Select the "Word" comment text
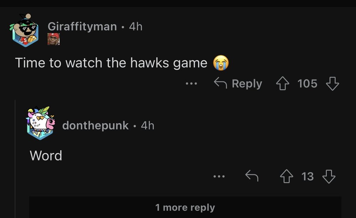Image resolution: width=356 pixels, height=218 pixels. (x=46, y=155)
